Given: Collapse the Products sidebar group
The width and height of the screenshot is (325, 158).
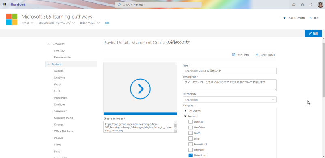Looking at the screenshot, I should [48, 64].
